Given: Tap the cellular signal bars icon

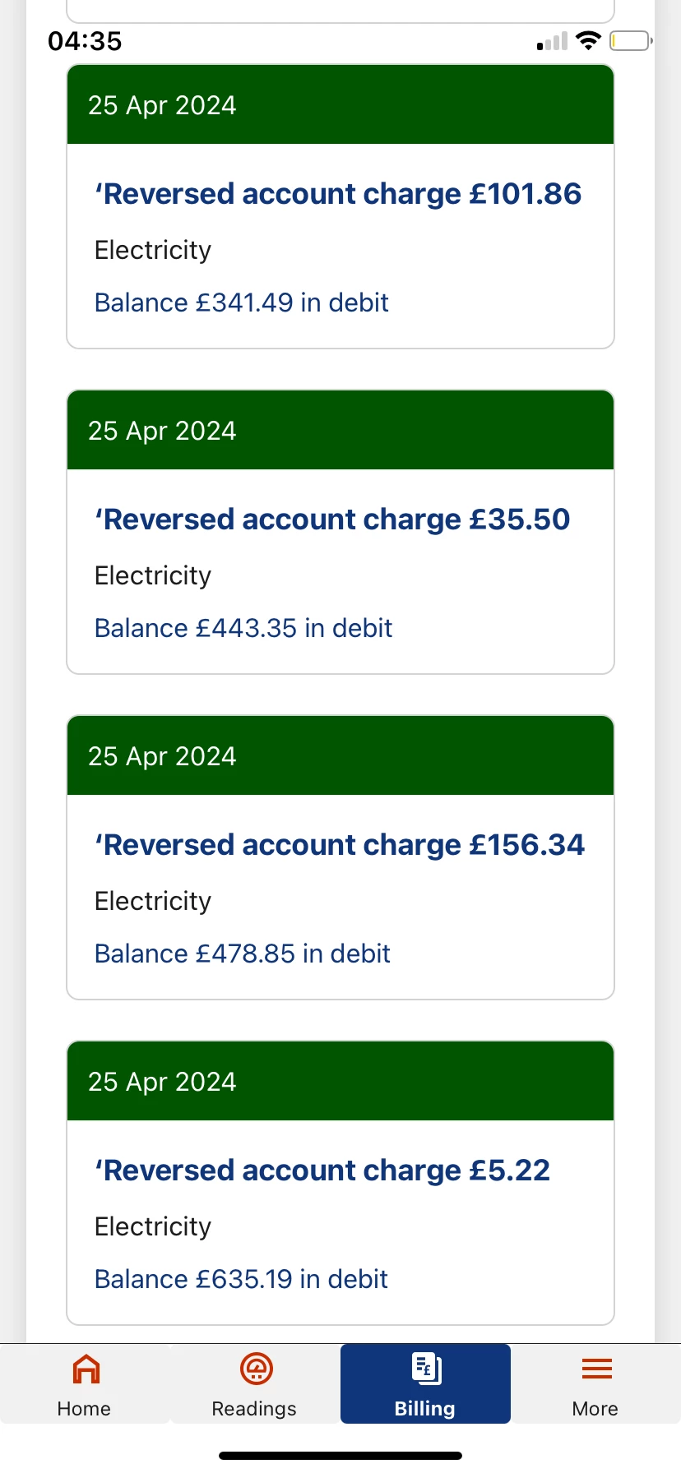Looking at the screenshot, I should pyautogui.click(x=552, y=41).
